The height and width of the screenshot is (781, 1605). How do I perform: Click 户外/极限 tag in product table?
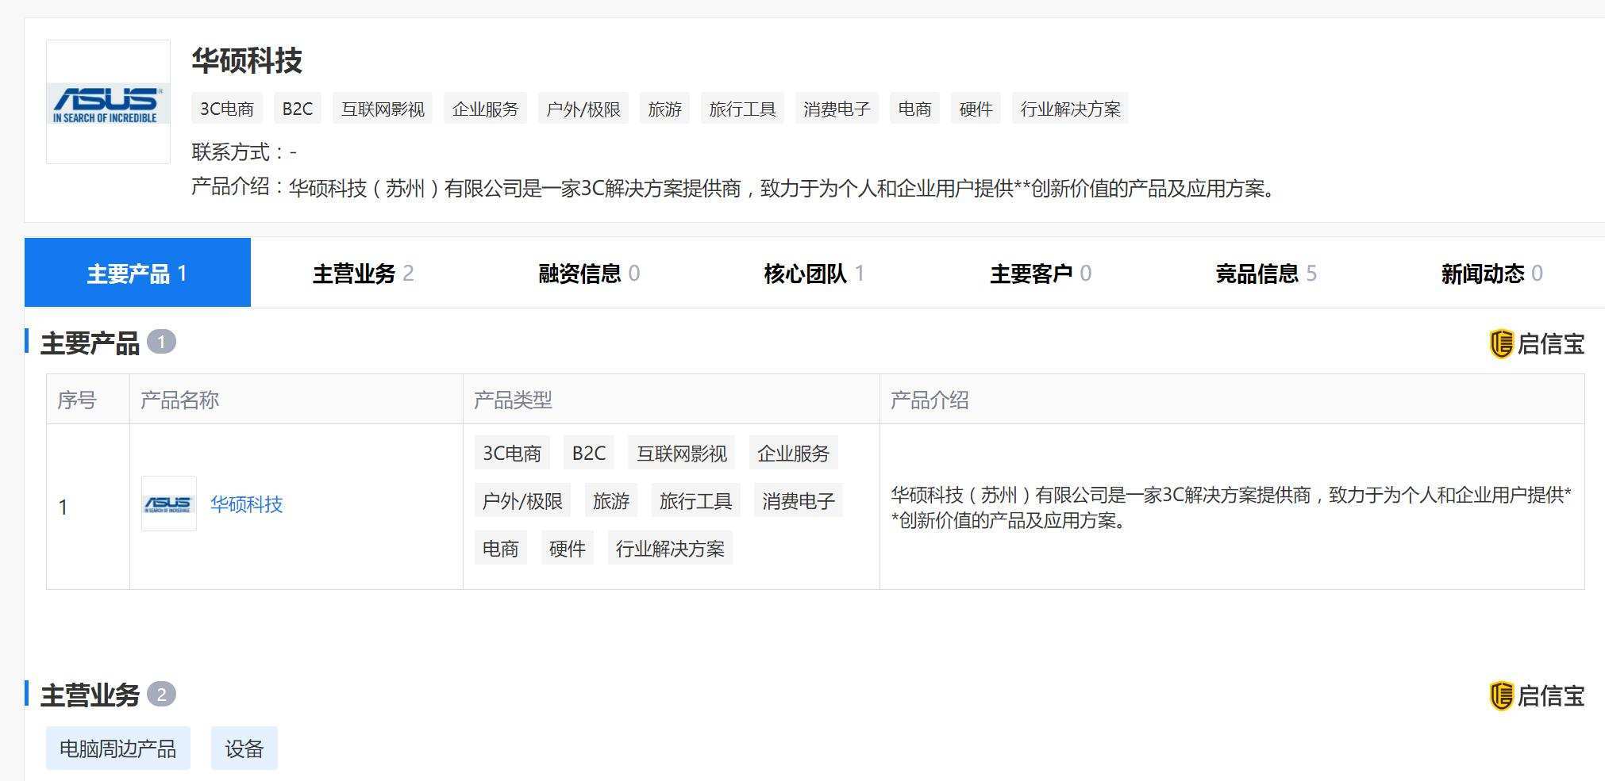[522, 500]
